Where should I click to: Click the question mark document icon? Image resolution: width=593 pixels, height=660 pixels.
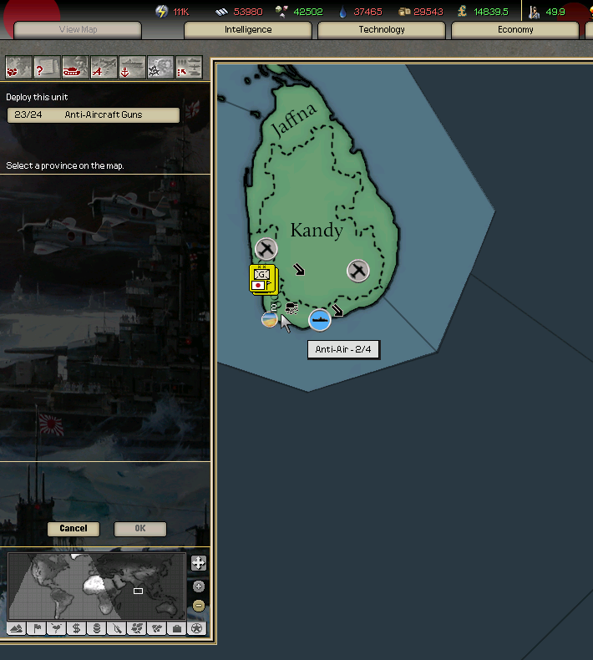pos(47,67)
